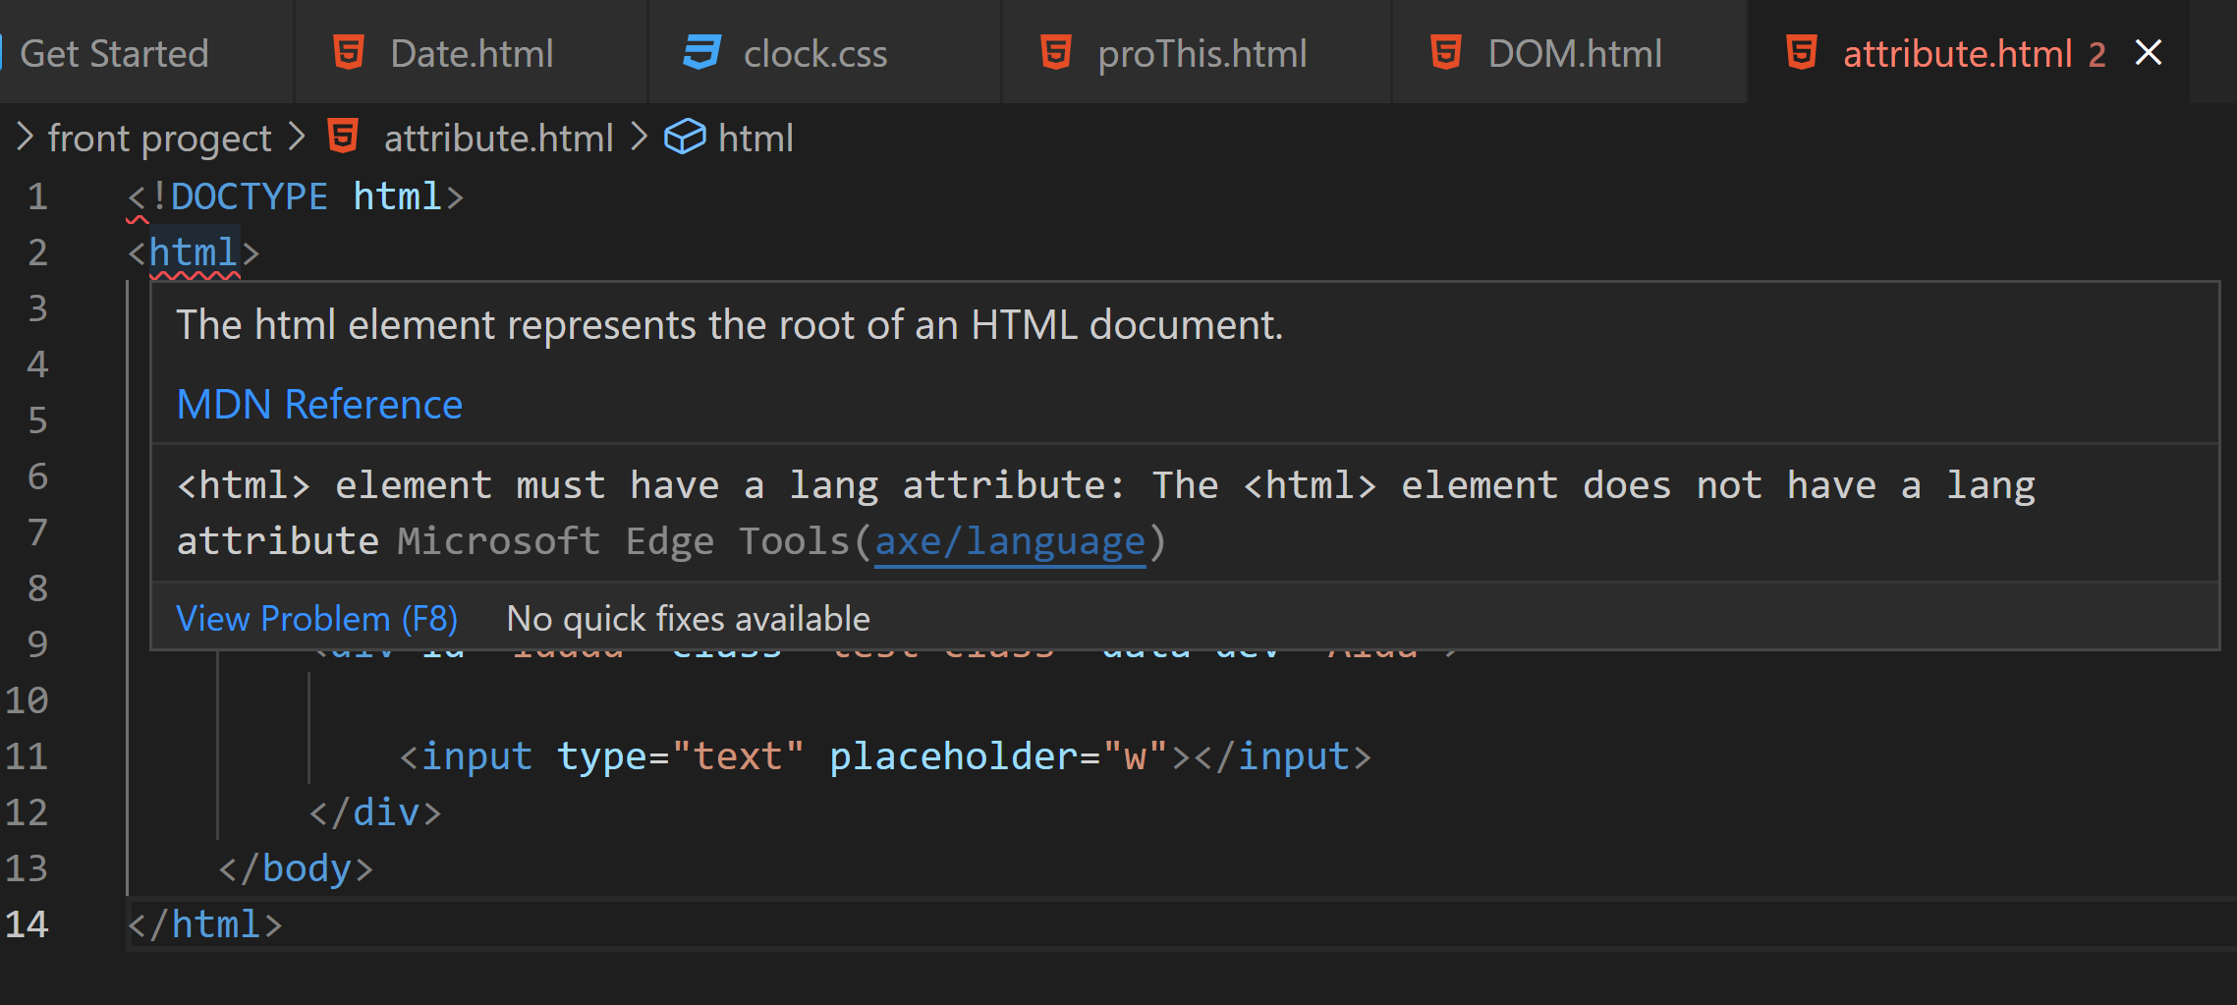Click line number 11 in the gutter

point(26,756)
